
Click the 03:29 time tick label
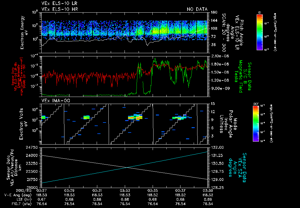coord(69,191)
